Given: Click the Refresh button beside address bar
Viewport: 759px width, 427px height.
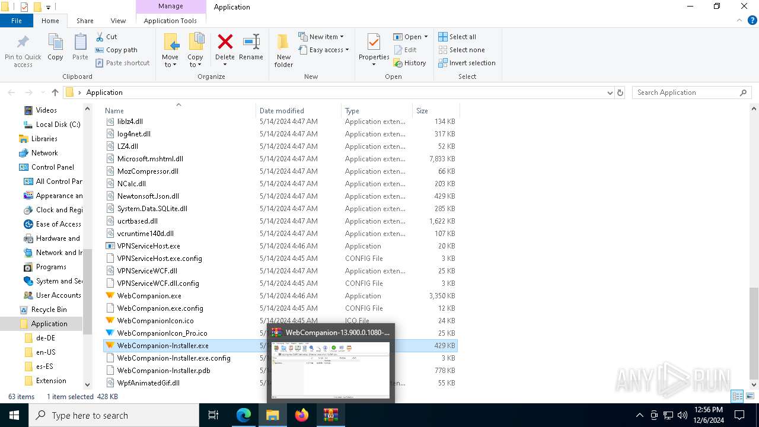Looking at the screenshot, I should click(x=620, y=93).
